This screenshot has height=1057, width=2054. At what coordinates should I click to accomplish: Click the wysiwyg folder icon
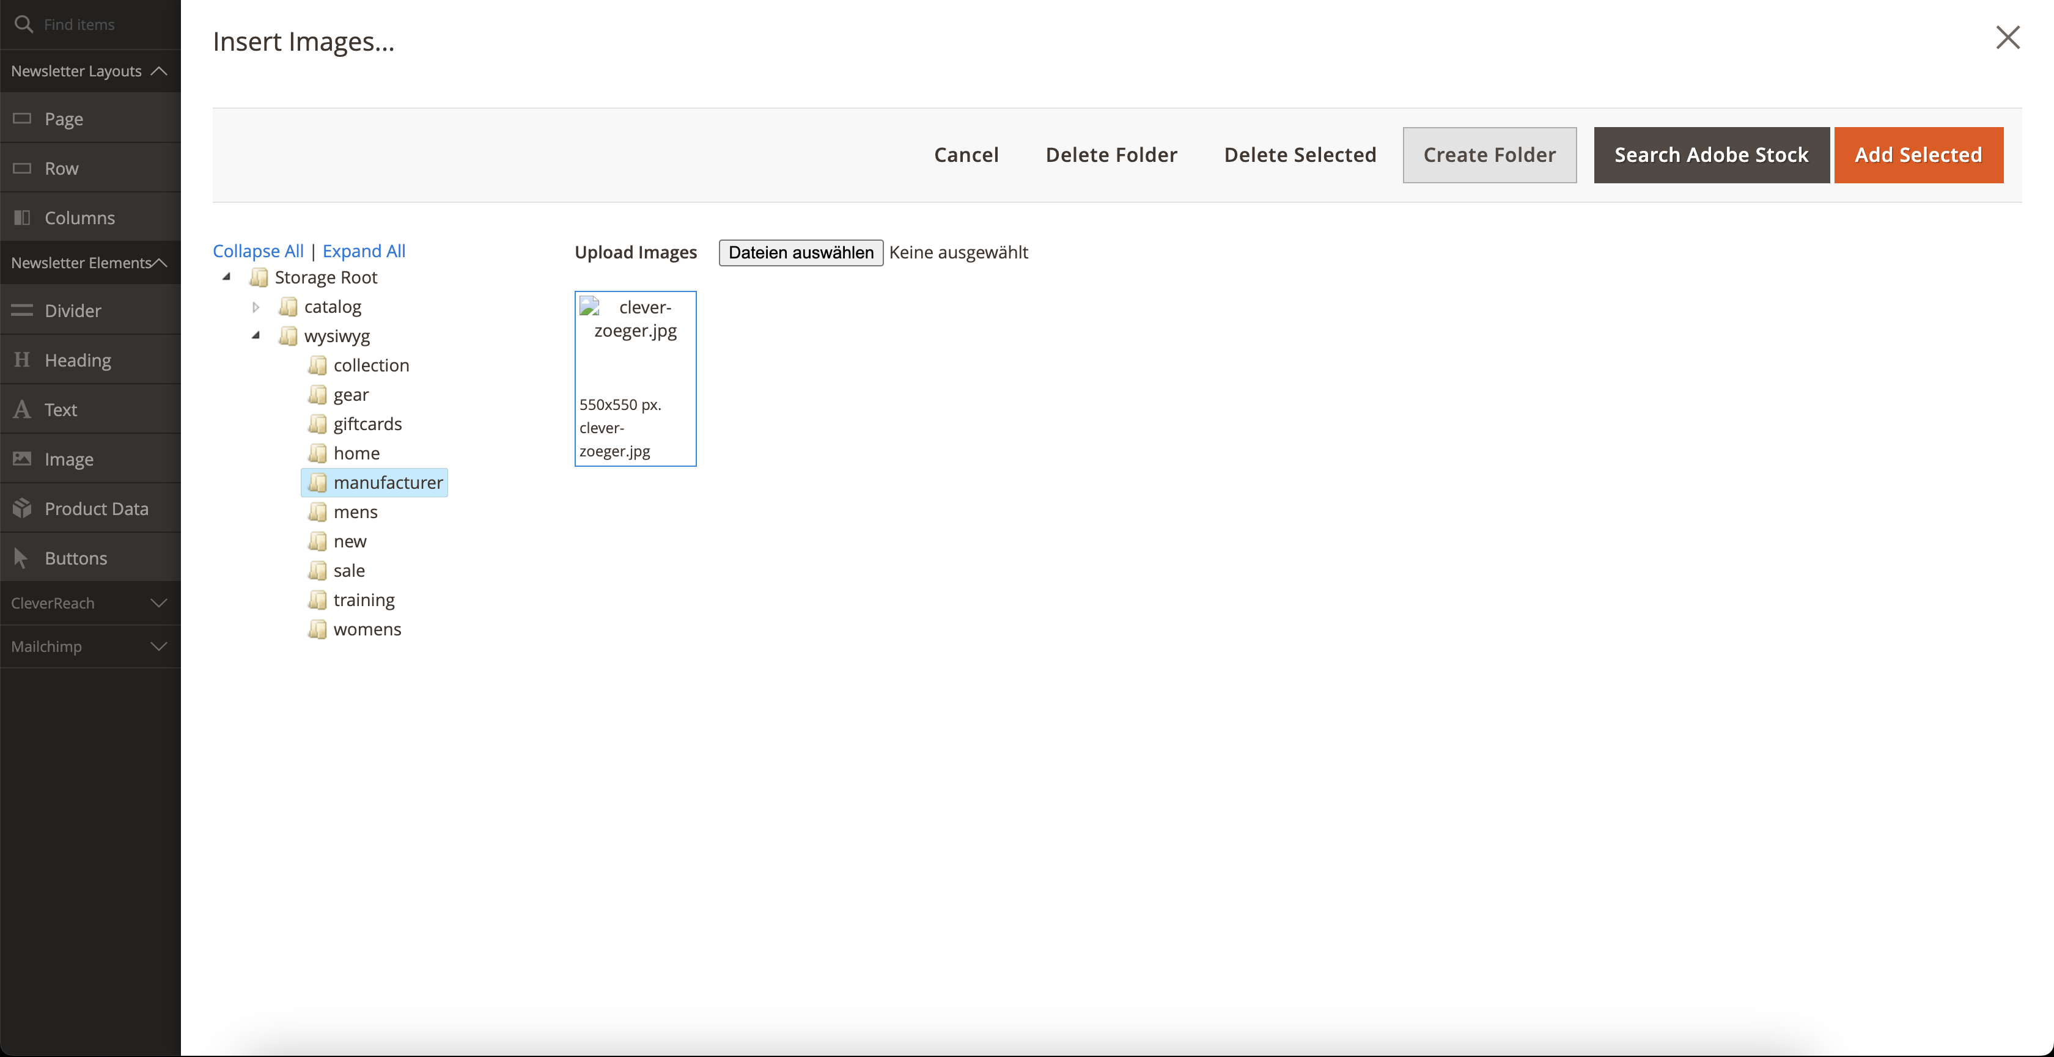point(288,337)
